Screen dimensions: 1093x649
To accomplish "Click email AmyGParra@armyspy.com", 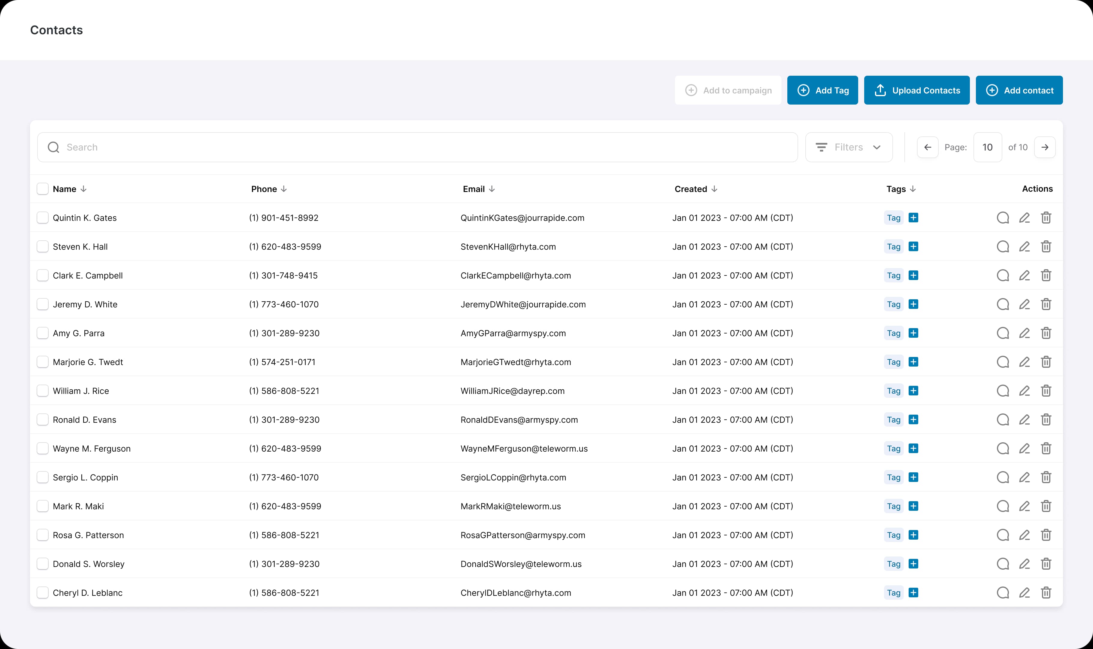I will [513, 333].
